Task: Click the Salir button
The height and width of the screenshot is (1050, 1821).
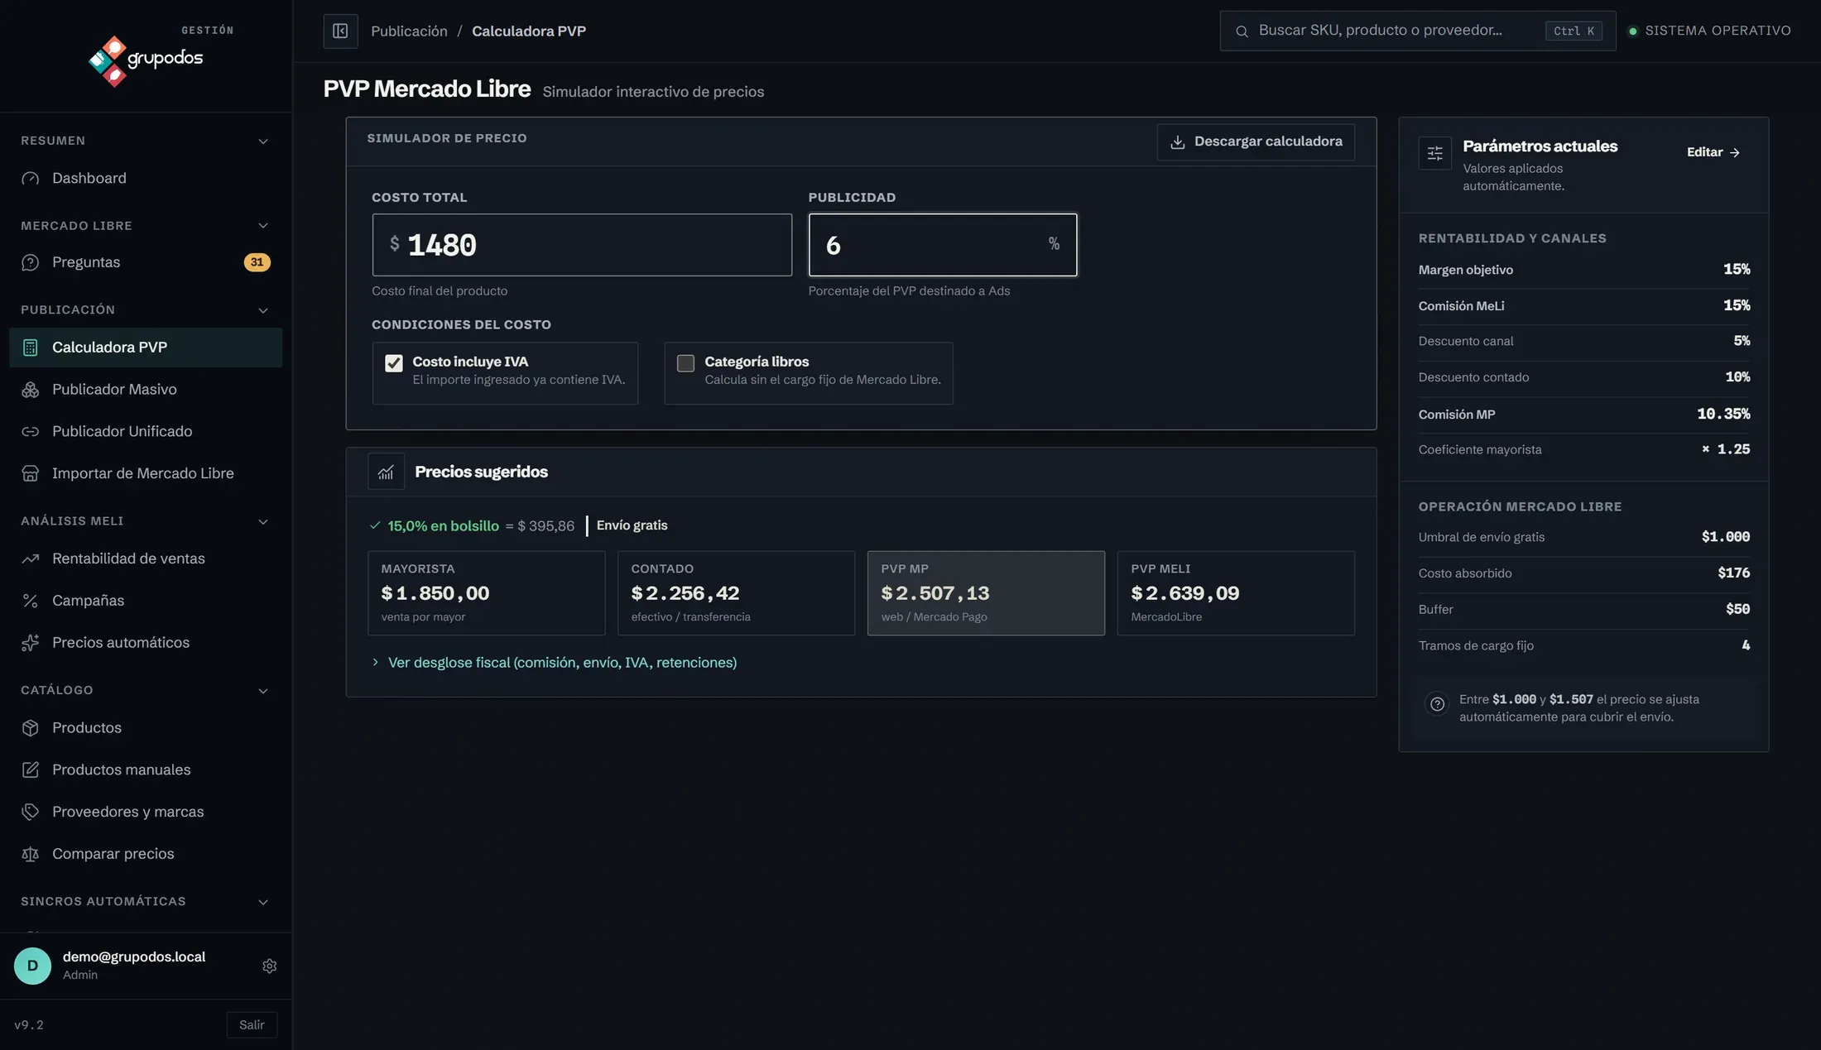Action: pyautogui.click(x=252, y=1024)
